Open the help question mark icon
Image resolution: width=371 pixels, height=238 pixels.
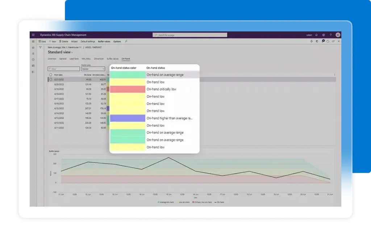point(330,35)
